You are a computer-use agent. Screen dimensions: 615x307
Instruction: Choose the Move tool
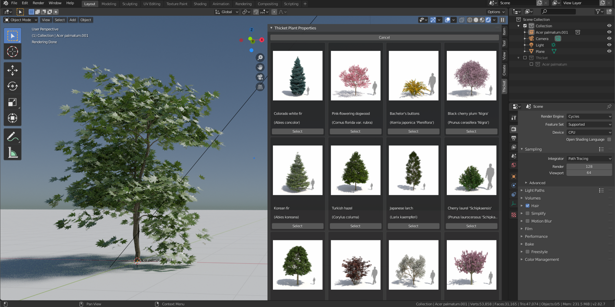(12, 71)
